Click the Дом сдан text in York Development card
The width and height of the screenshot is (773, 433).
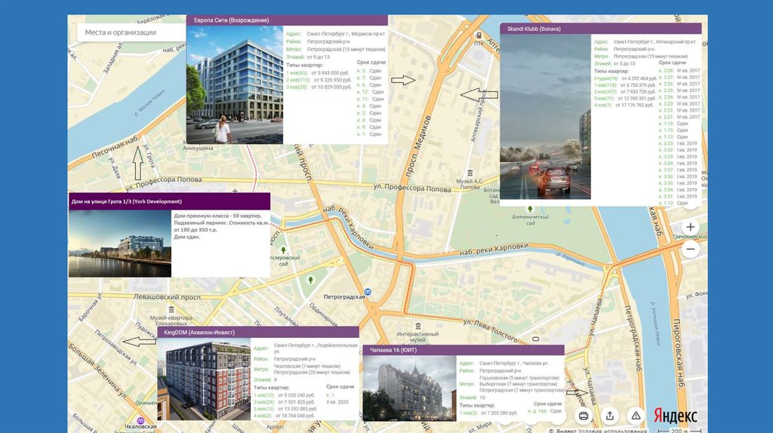[187, 237]
